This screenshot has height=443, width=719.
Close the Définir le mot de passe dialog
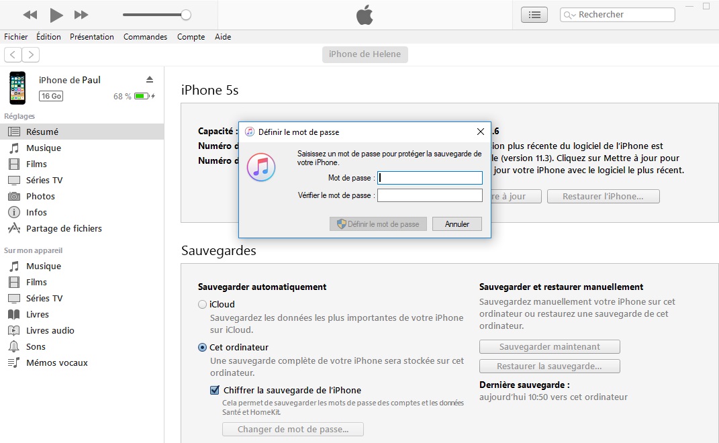tap(481, 132)
